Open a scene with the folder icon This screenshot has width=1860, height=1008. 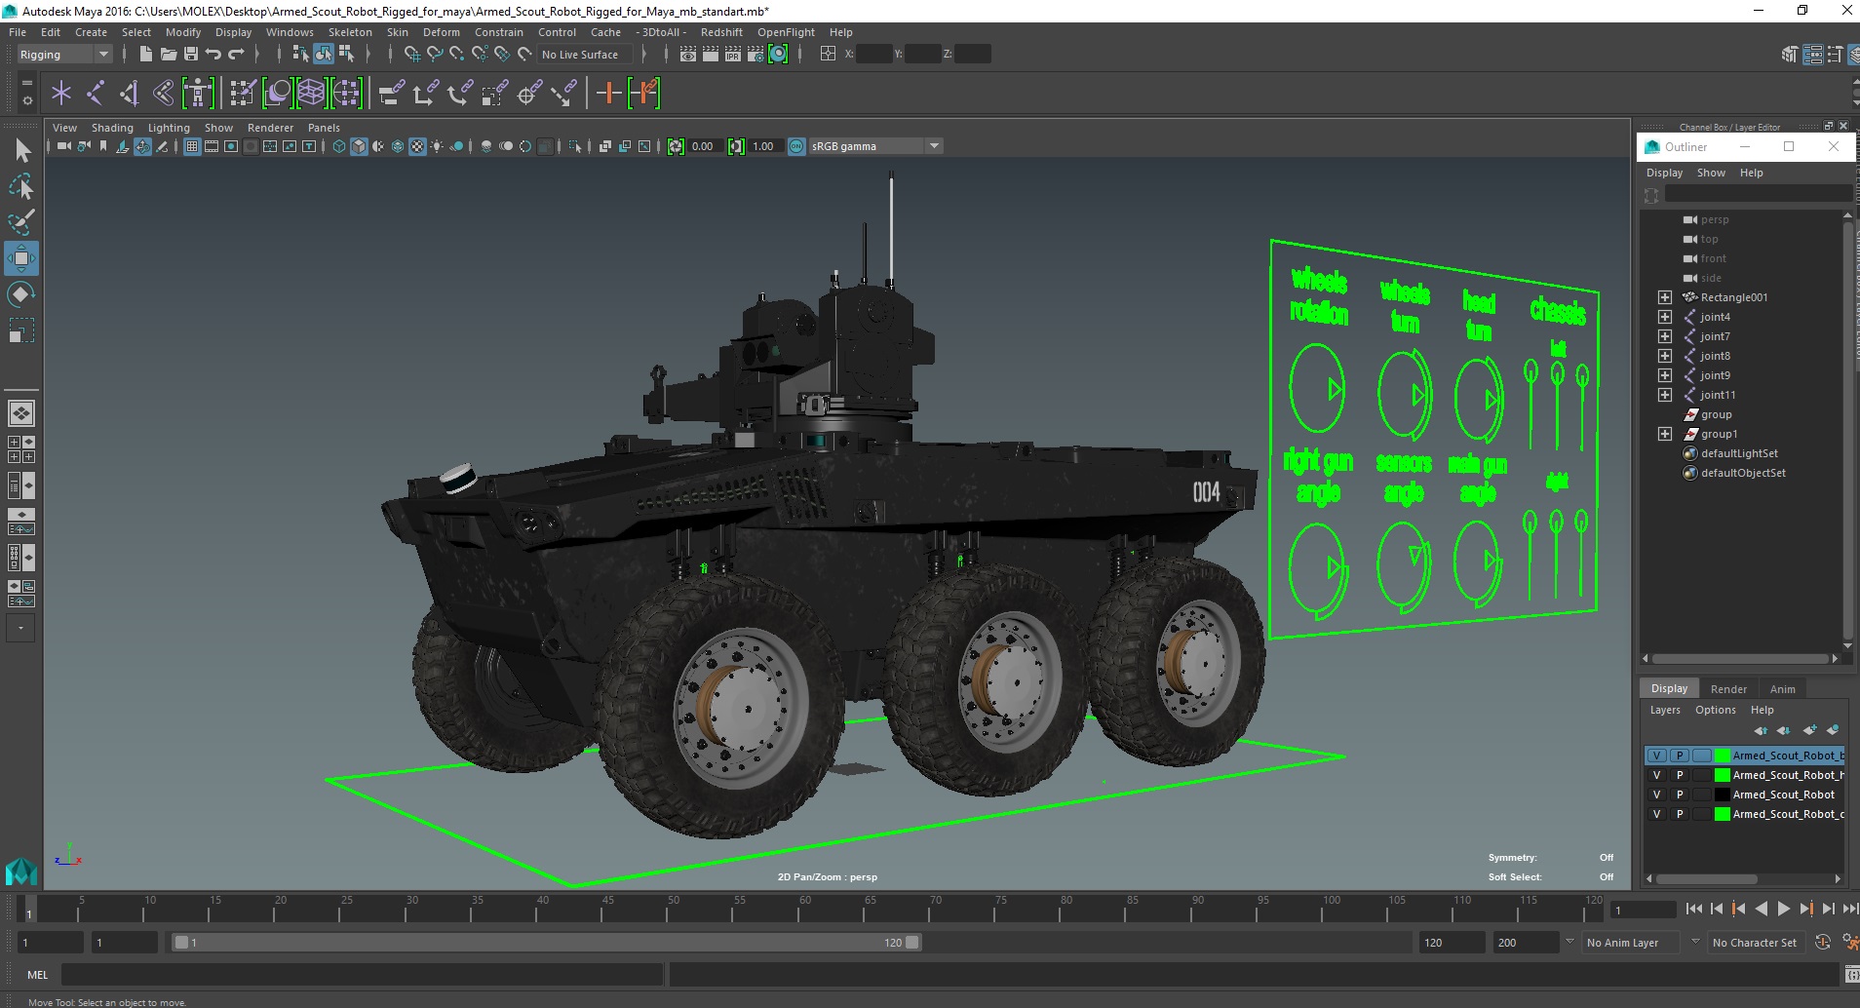(168, 54)
